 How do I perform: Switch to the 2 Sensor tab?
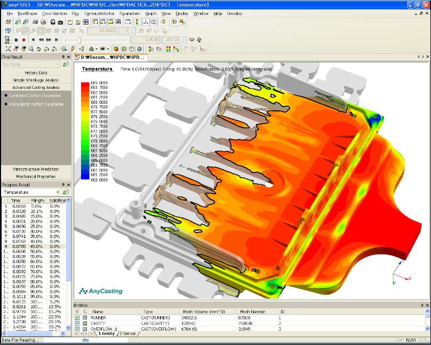[128, 333]
